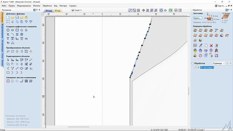This screenshot has height=131, width=233.
Task: Open the Вид menu
Action: (x=56, y=6)
